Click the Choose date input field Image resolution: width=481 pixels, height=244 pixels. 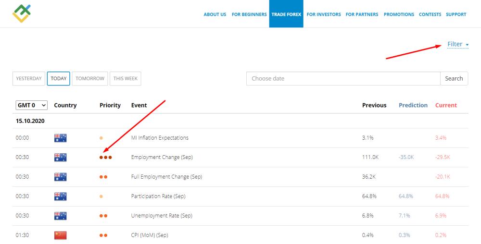[343, 79]
